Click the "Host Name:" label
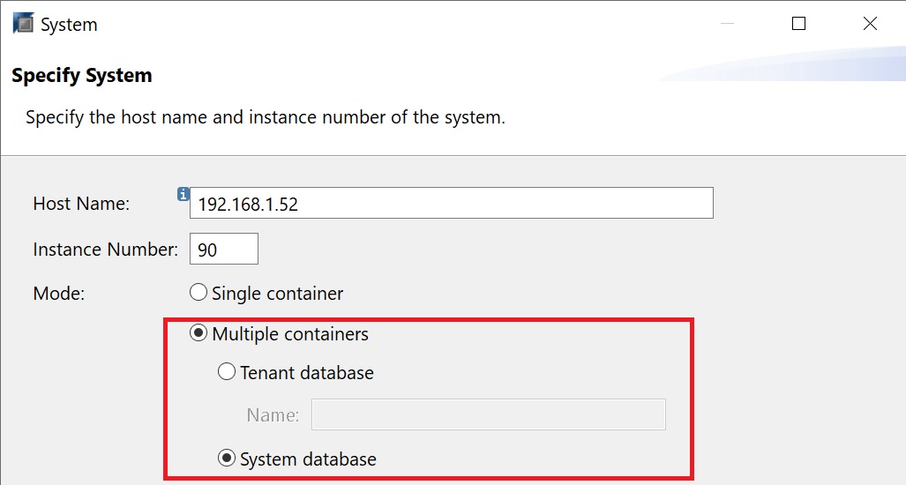 (81, 203)
